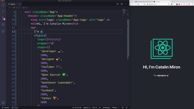Change the end-of-line sequence via LF
194x109 pixels.
click(x=100, y=107)
